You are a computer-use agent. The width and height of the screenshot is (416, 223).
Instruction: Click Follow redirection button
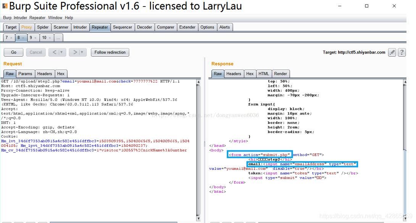click(110, 52)
